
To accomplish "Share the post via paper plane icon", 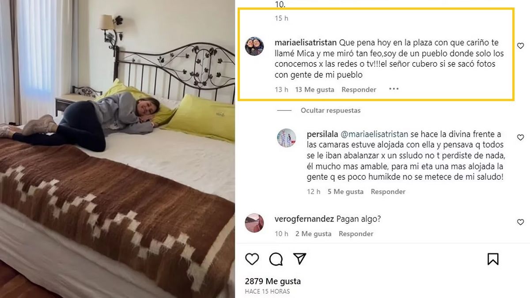I will 300,259.
